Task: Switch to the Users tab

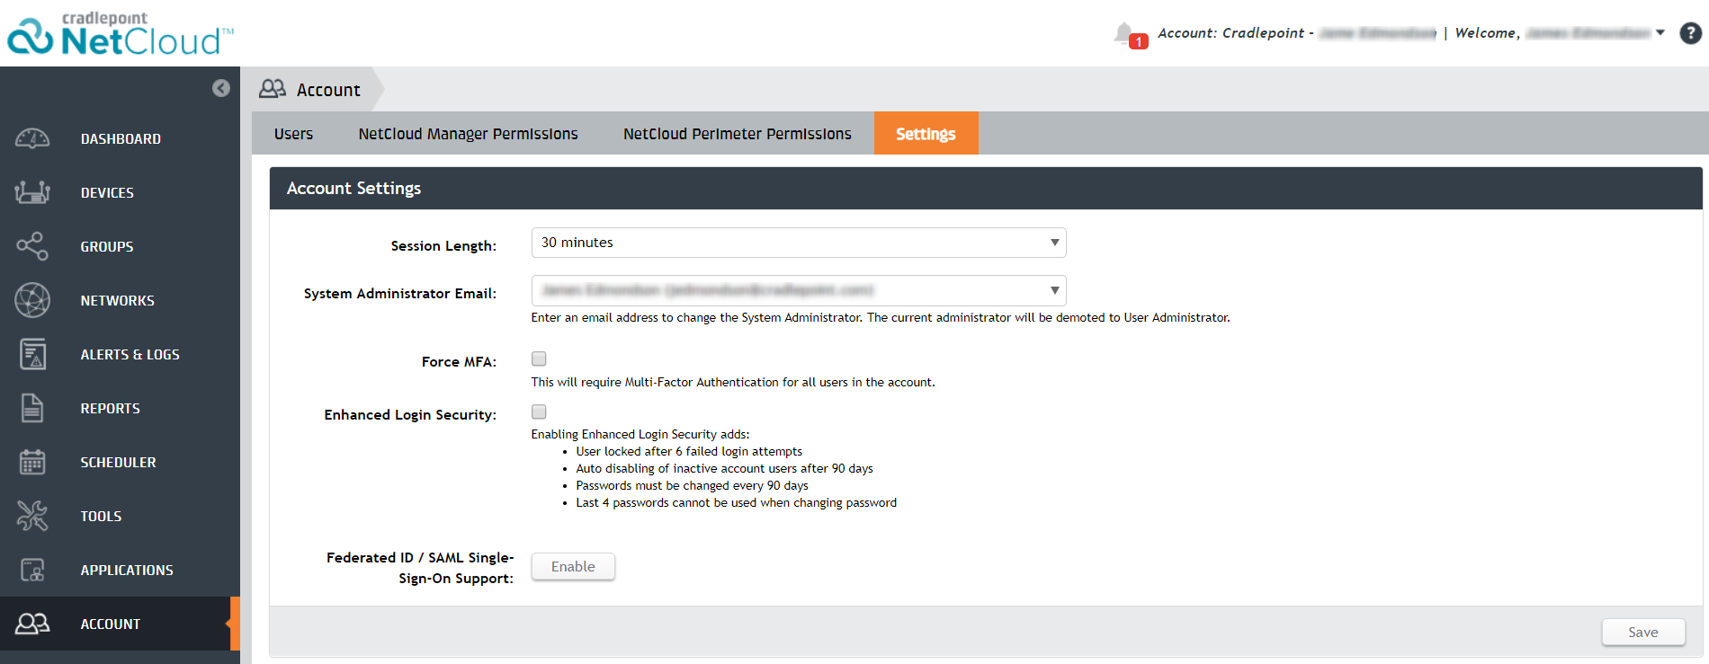Action: pyautogui.click(x=294, y=134)
